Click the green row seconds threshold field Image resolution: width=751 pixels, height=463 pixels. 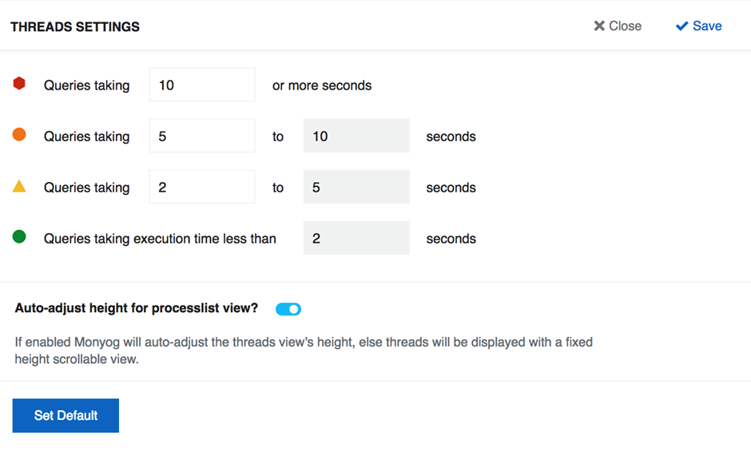[x=356, y=238]
